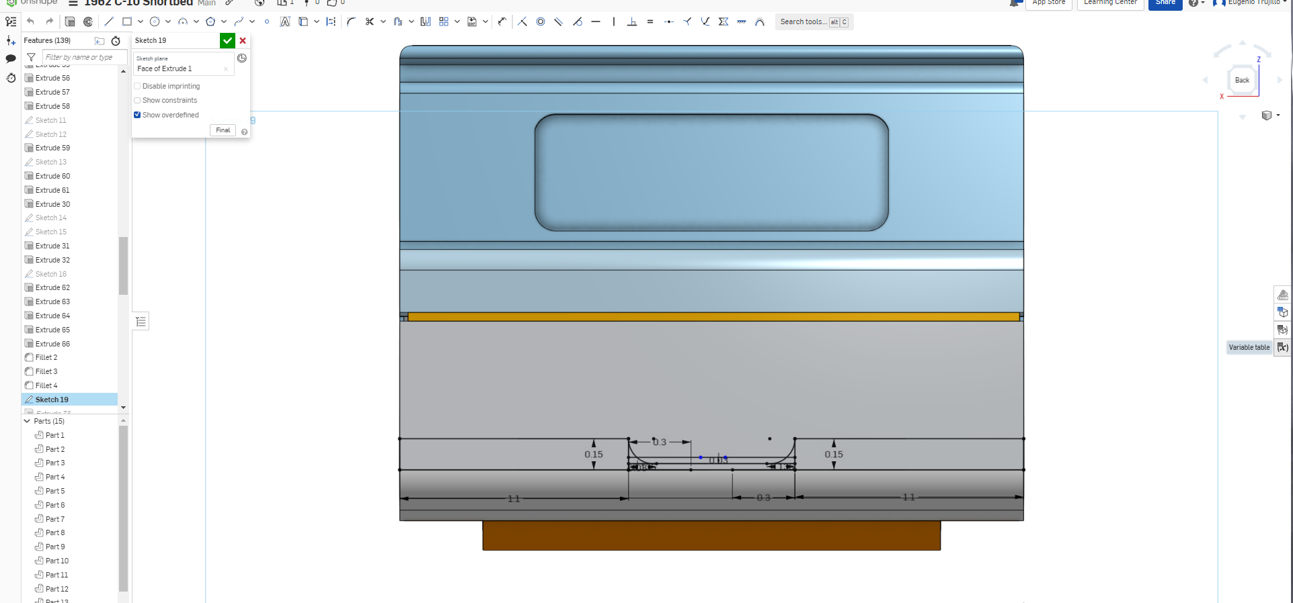Click the Search tools box
Screen dimensions: 1293x603
(x=815, y=22)
